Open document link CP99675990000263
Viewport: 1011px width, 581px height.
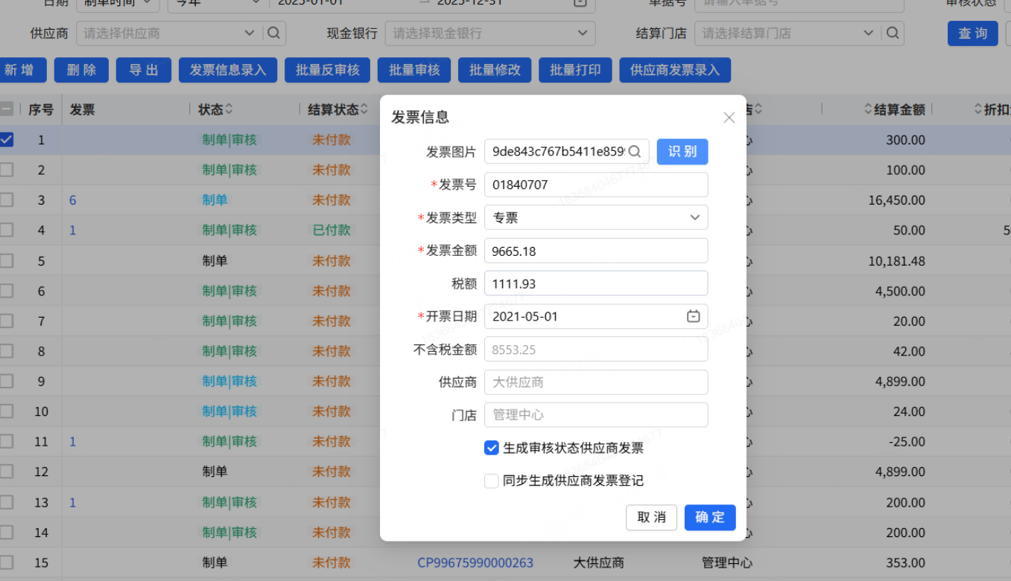click(x=475, y=562)
